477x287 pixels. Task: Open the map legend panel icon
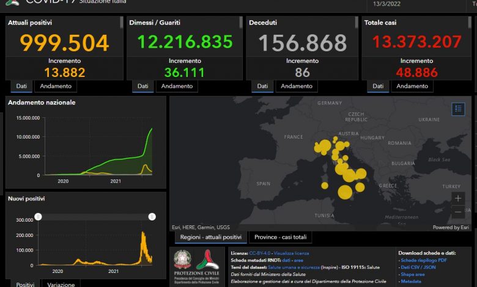coord(458,109)
